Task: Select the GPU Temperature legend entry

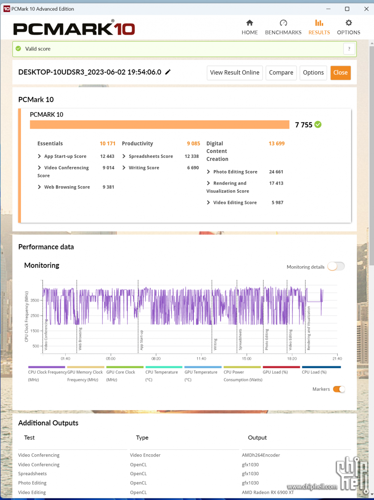Action: [x=203, y=374]
